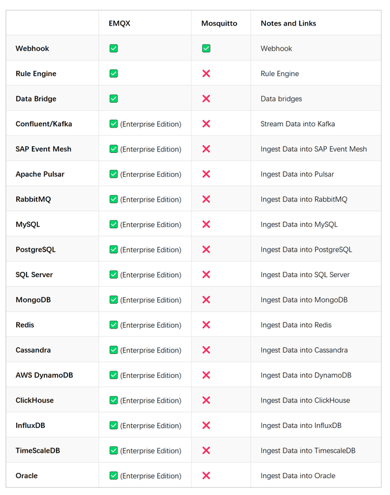The width and height of the screenshot is (390, 495).
Task: Click the red X in Data Bridge row
Action: tap(206, 99)
